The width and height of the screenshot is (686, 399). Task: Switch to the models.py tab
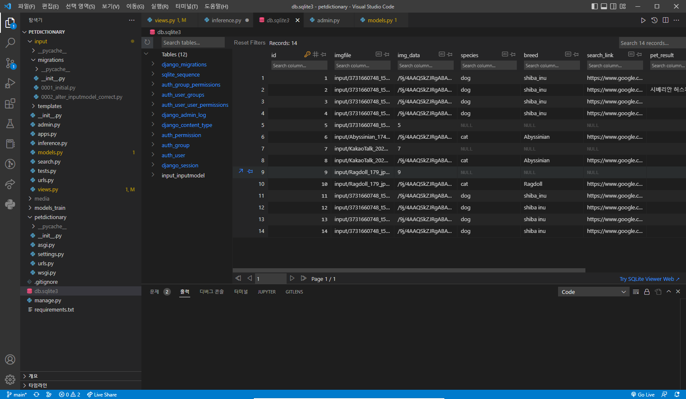[380, 20]
